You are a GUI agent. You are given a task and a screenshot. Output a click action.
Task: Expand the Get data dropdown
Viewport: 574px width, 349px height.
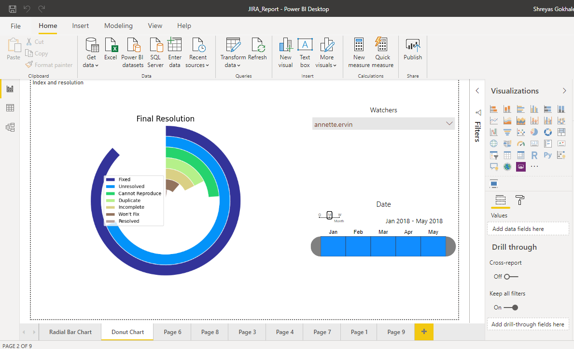(x=91, y=65)
